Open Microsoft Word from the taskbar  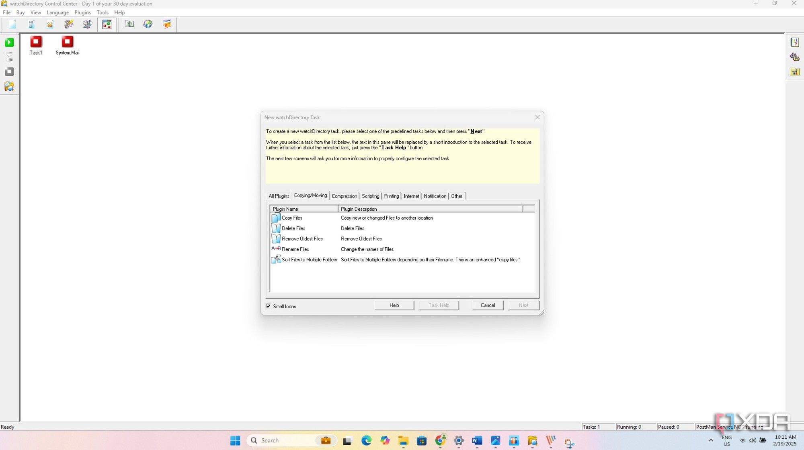(477, 441)
